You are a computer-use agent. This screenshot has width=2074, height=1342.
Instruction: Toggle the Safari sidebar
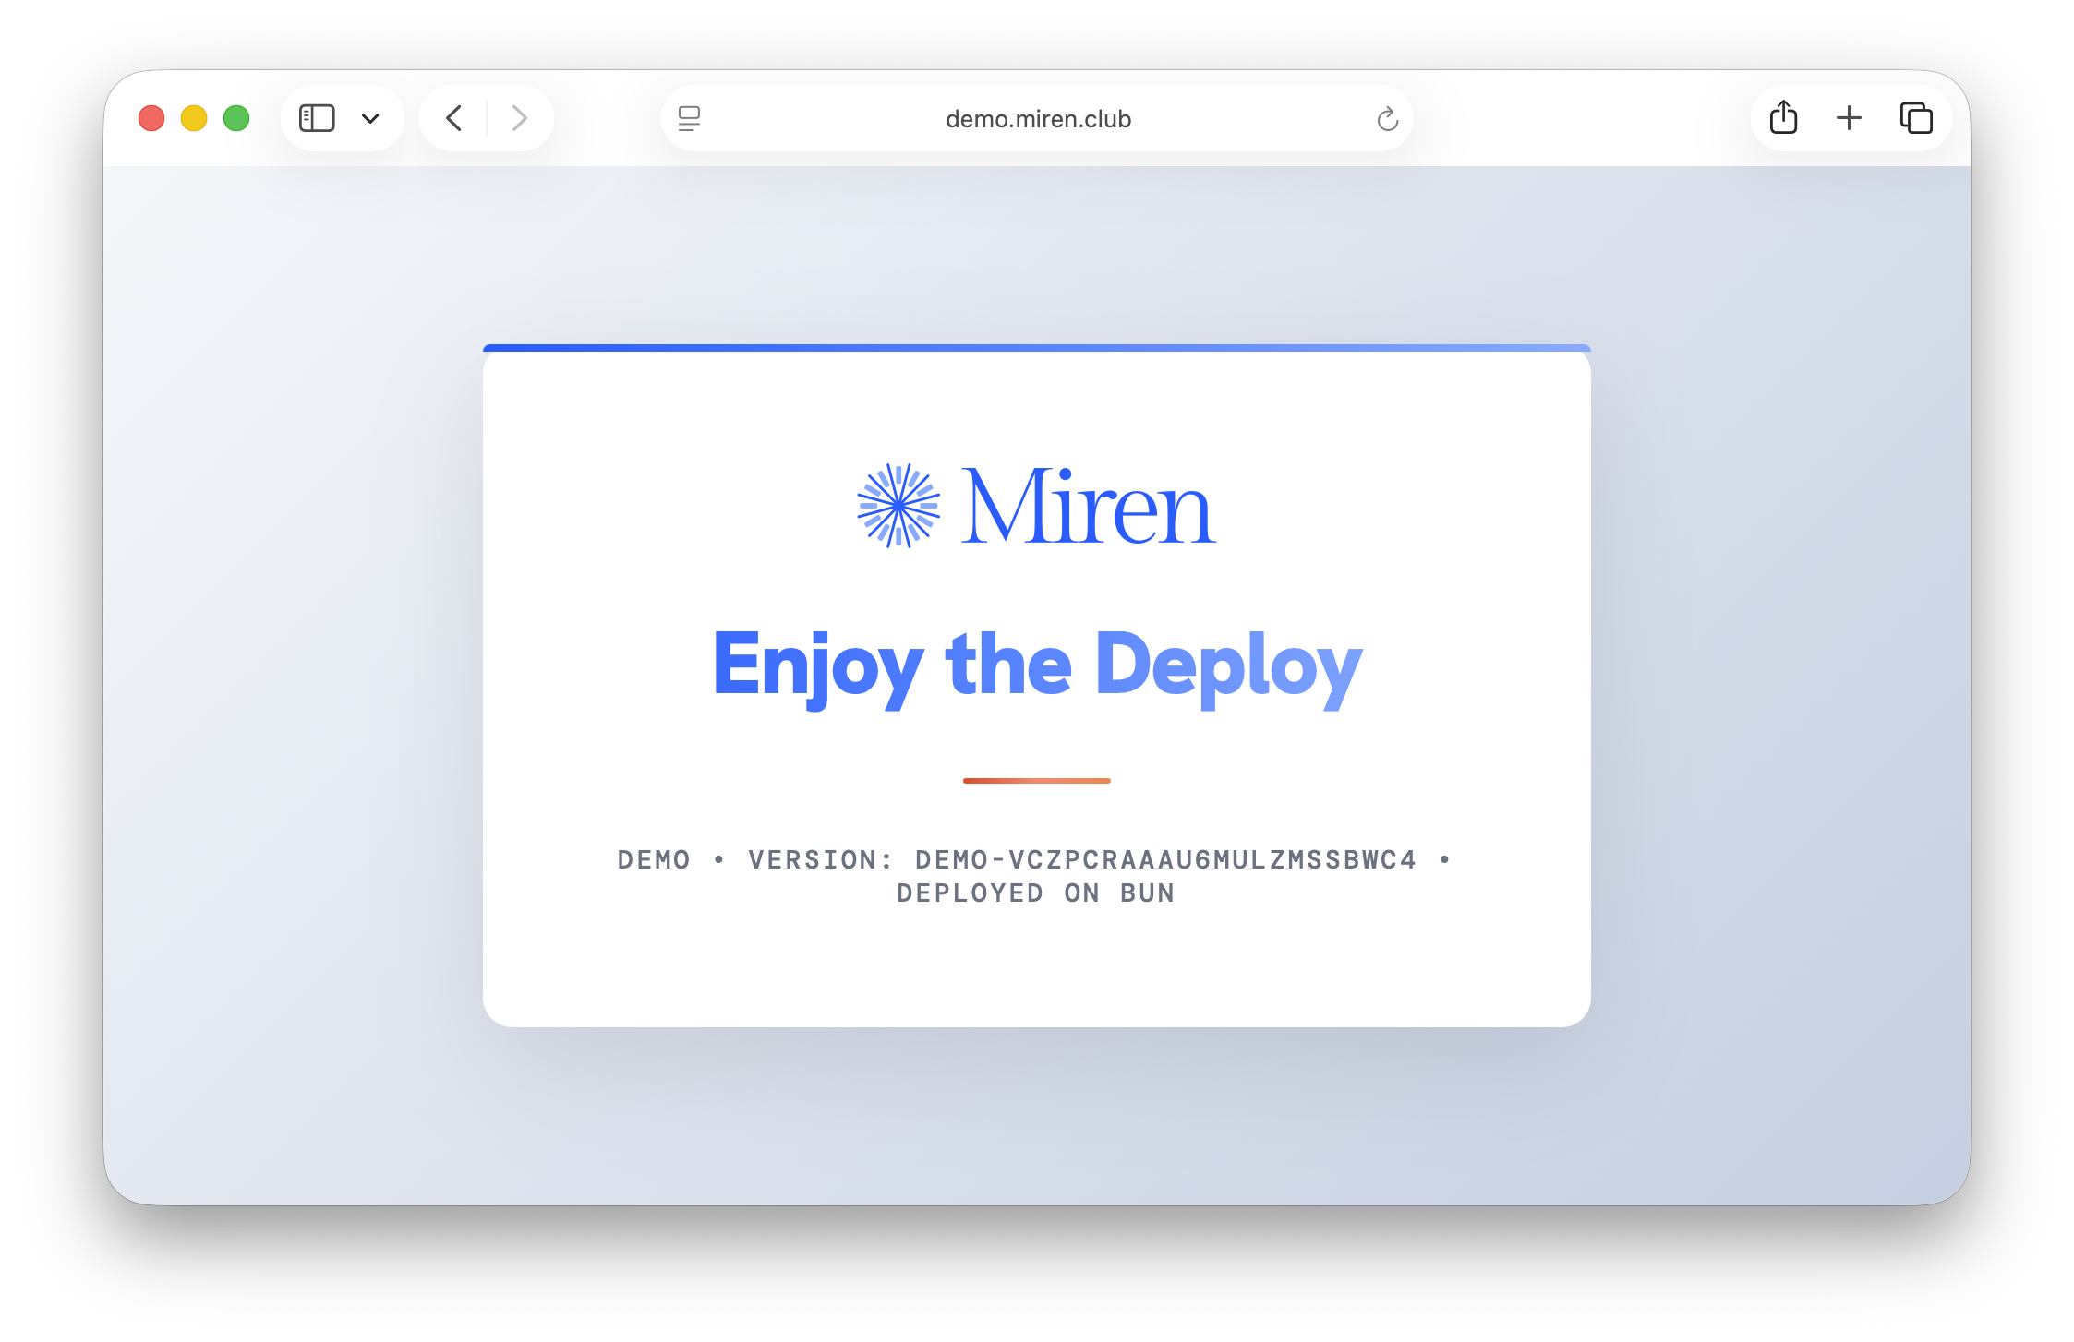coord(317,118)
